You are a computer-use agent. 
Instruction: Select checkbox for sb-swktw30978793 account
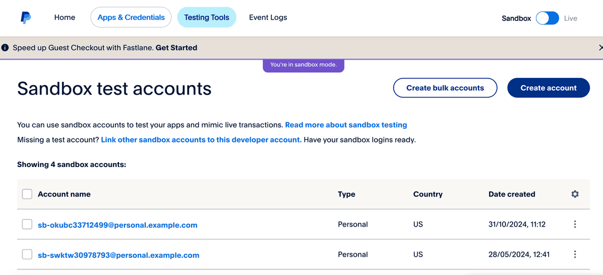pyautogui.click(x=27, y=254)
